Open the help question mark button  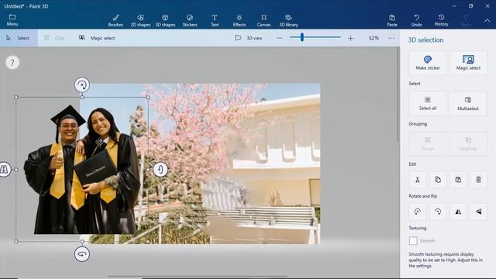(x=12, y=63)
